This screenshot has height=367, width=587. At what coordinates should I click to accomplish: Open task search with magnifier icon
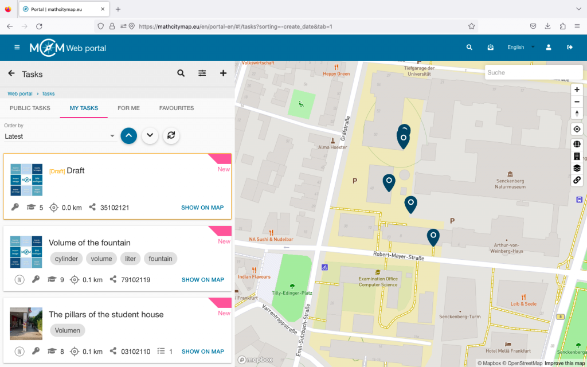[x=181, y=73]
